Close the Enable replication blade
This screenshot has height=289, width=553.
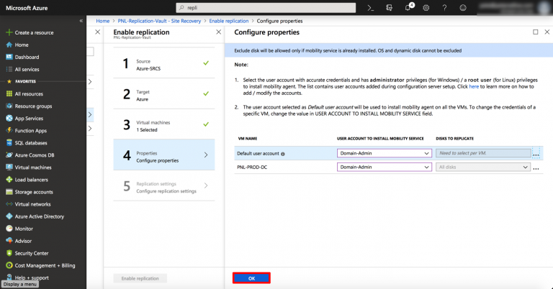coord(219,32)
